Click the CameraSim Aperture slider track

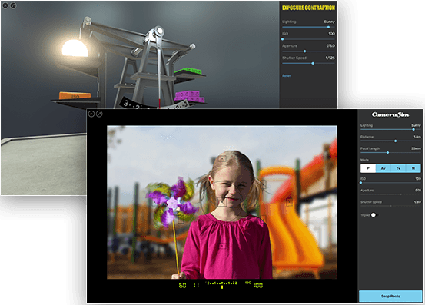[x=390, y=194]
